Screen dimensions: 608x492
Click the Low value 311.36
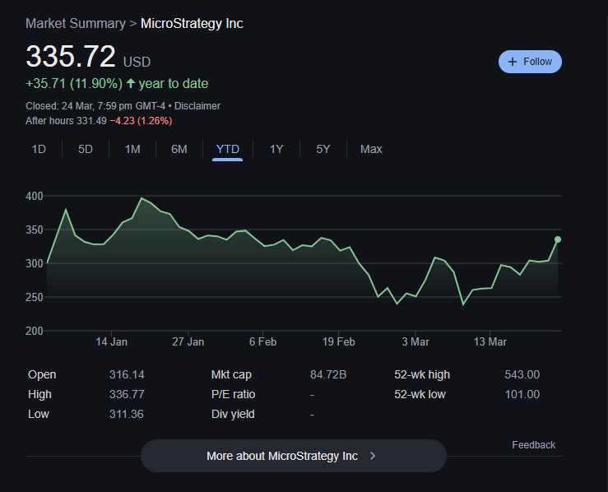pos(127,414)
